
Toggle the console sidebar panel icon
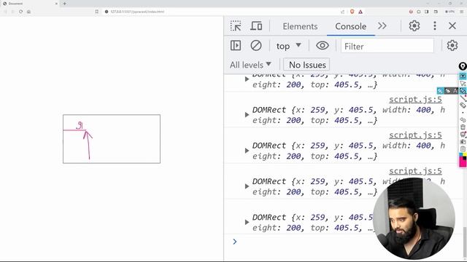[x=236, y=45]
